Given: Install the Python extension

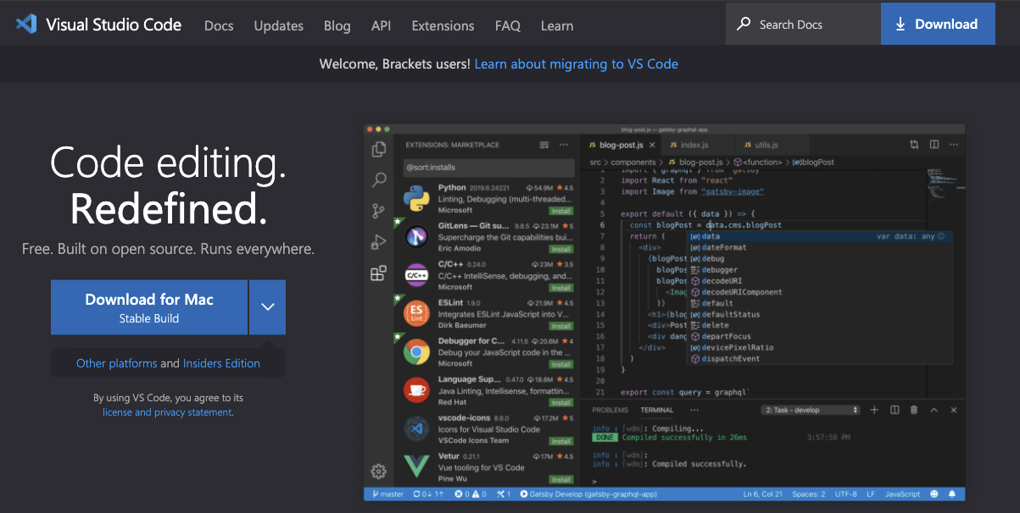Looking at the screenshot, I should (x=561, y=211).
